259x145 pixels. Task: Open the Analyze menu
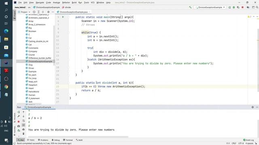[56, 2]
